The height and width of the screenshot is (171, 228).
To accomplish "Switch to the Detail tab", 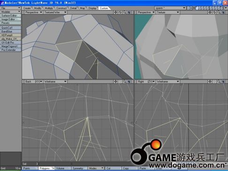I will tap(73, 8).
